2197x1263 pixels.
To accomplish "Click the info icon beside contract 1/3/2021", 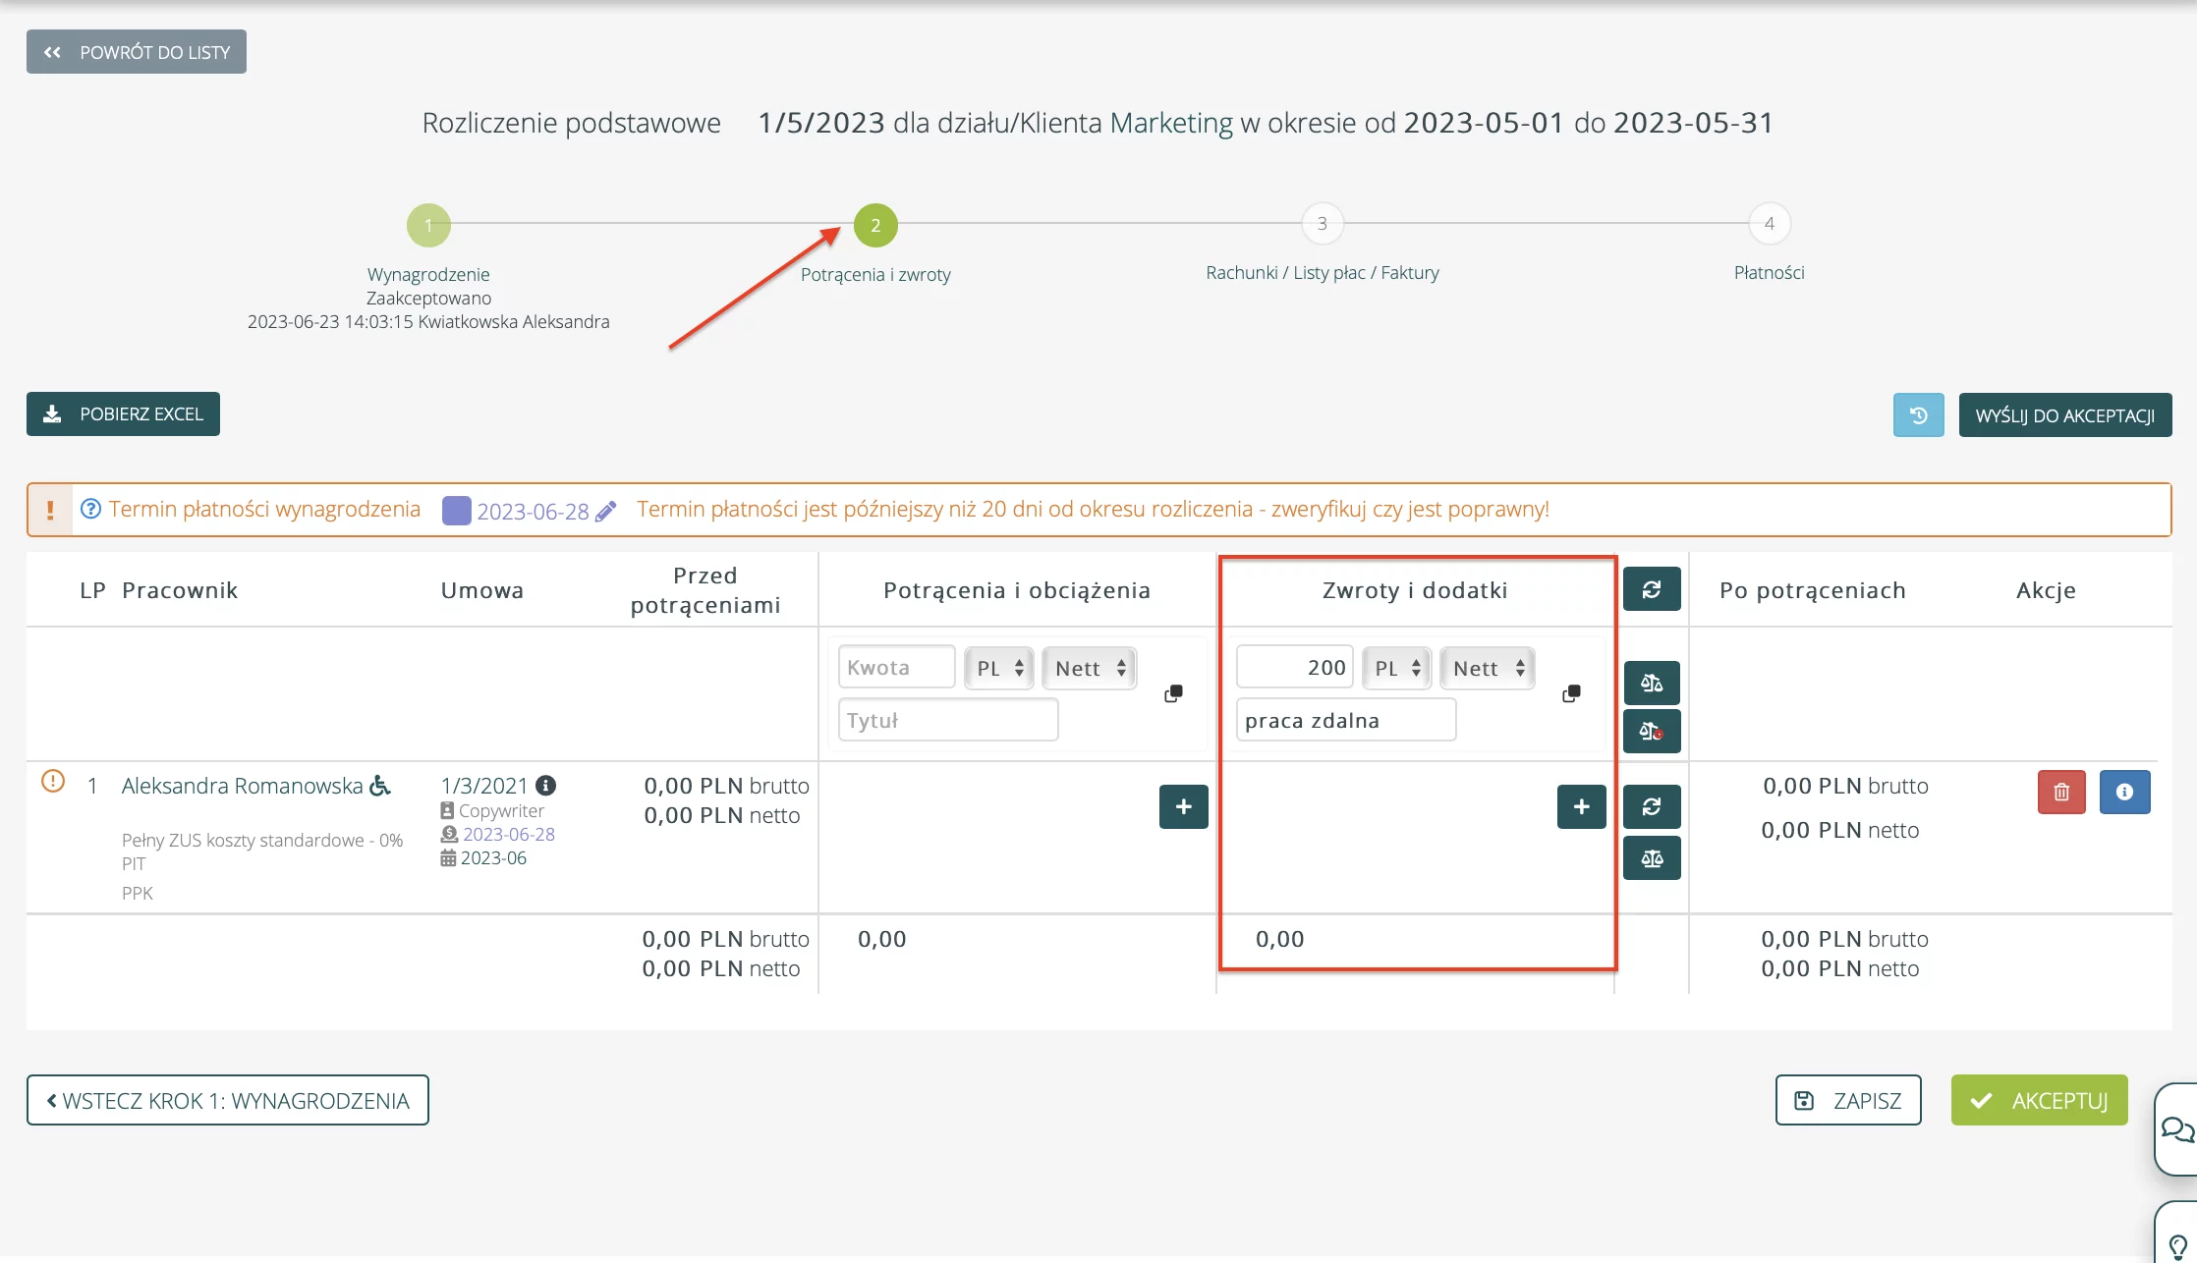I will [546, 786].
